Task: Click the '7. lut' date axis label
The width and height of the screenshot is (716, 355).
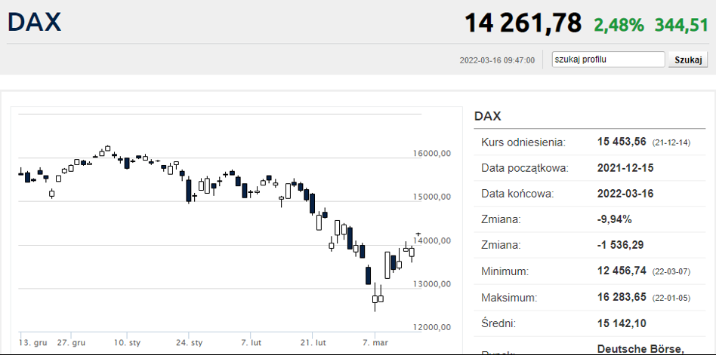Action: click(251, 342)
